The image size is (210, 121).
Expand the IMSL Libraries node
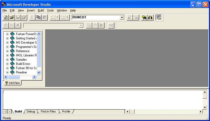pos(7,55)
